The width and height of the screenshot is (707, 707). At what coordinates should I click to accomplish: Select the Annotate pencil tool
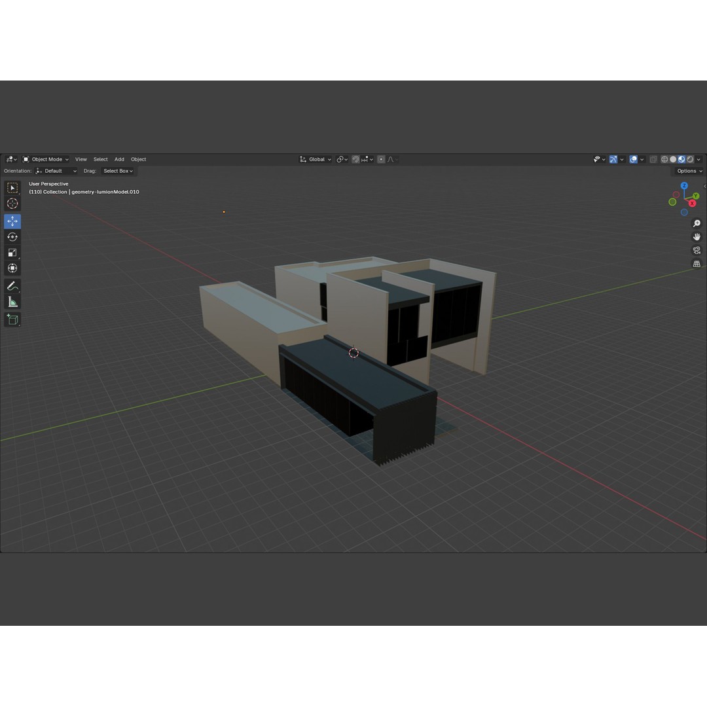pos(12,286)
